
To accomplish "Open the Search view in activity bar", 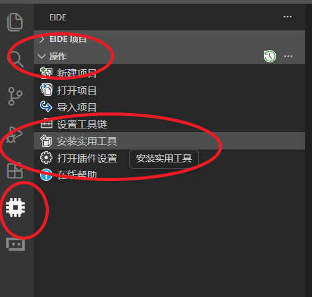I will click(x=16, y=59).
